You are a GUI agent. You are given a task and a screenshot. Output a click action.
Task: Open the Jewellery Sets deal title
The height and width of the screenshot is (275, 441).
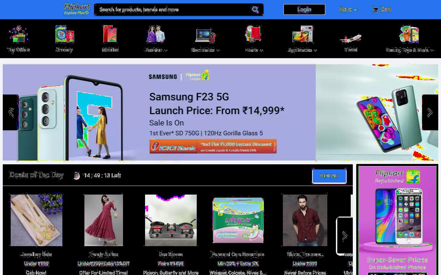pyautogui.click(x=36, y=255)
